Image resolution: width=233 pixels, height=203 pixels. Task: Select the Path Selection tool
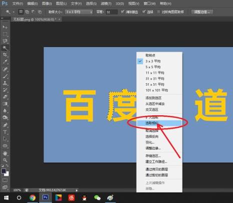click(x=5, y=139)
